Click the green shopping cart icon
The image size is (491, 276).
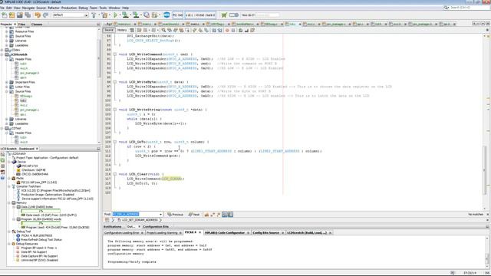click(x=224, y=15)
